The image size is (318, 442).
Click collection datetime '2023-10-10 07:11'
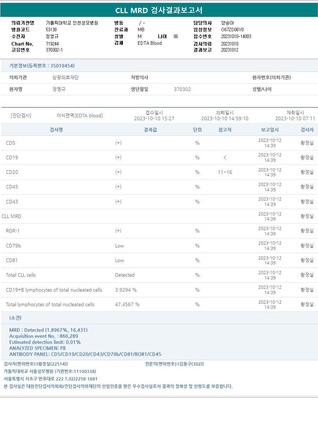[295, 118]
